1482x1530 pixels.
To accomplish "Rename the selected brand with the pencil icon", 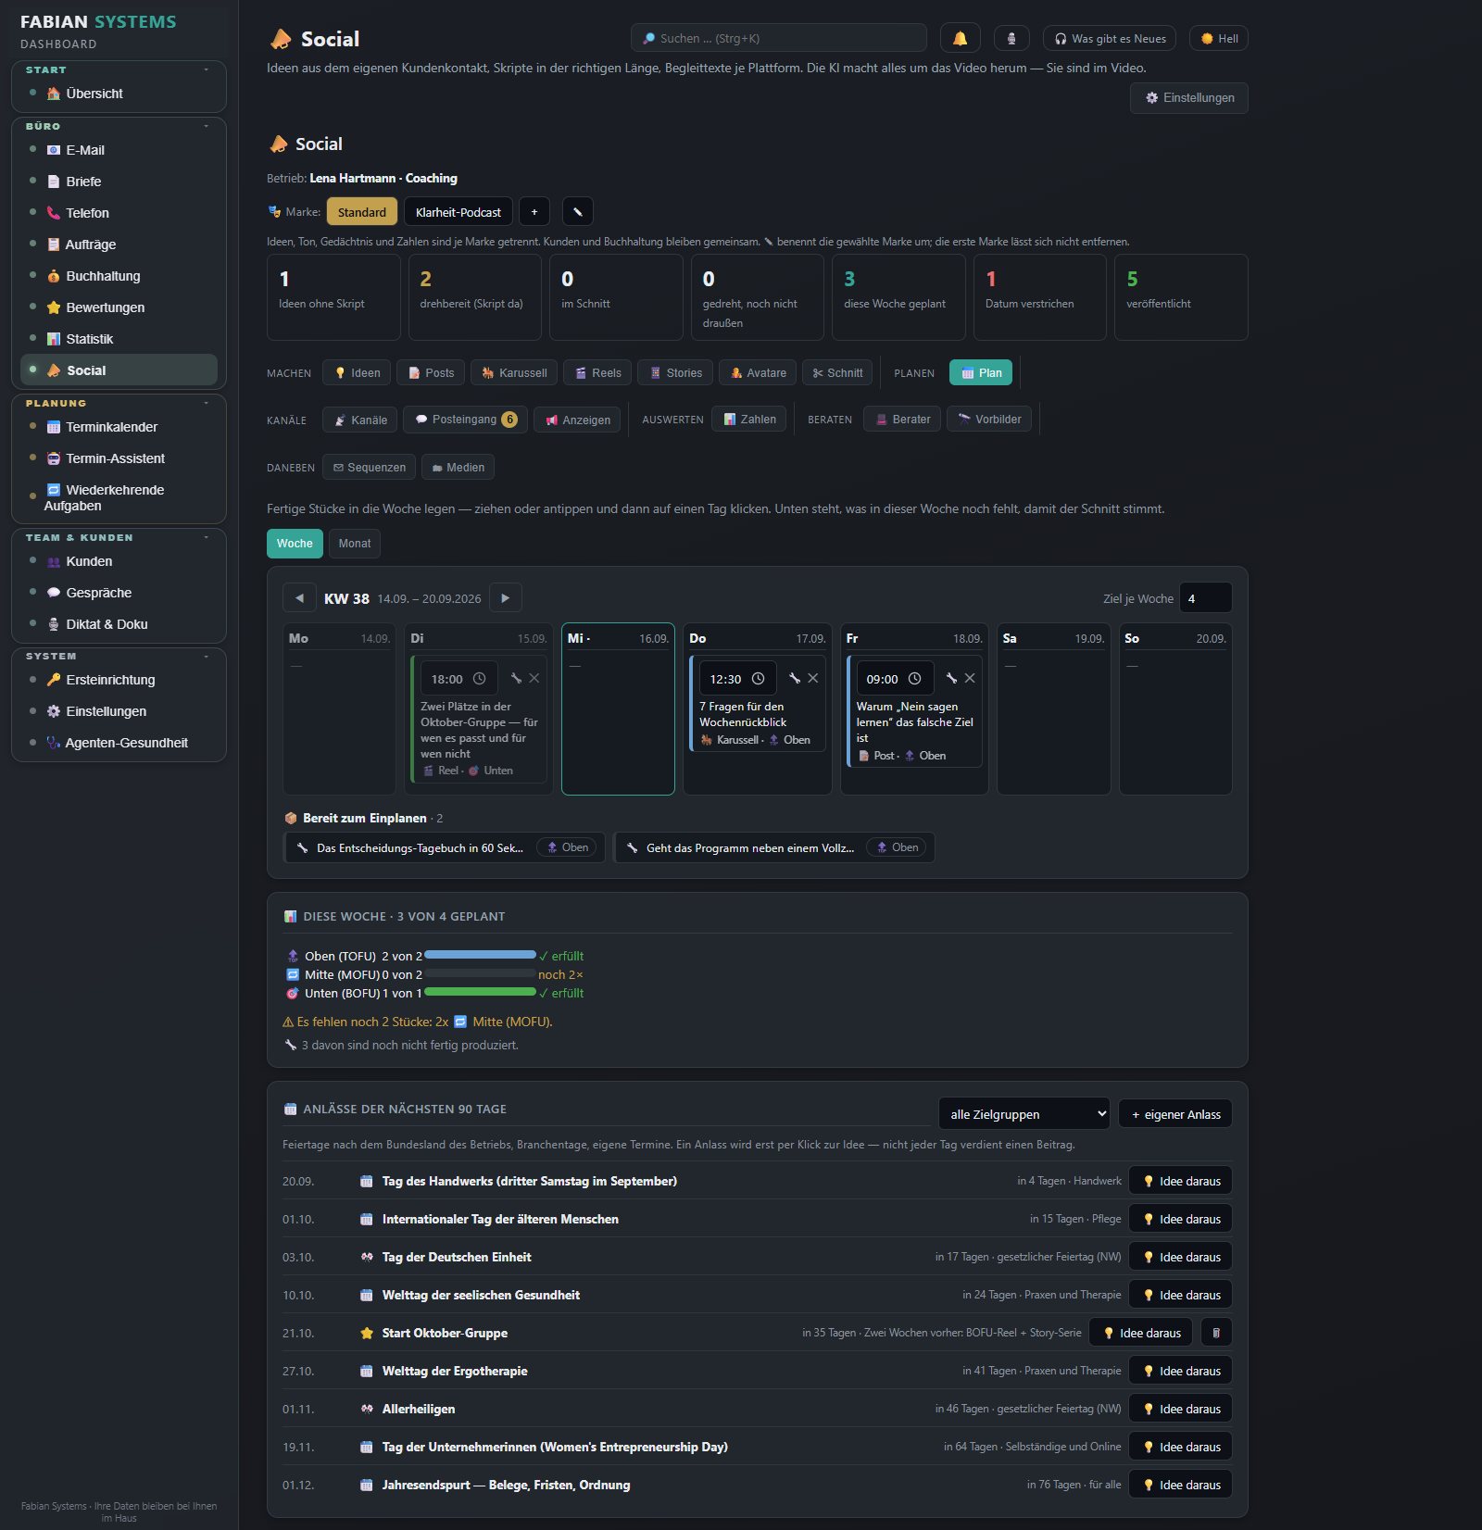I will pos(577,211).
